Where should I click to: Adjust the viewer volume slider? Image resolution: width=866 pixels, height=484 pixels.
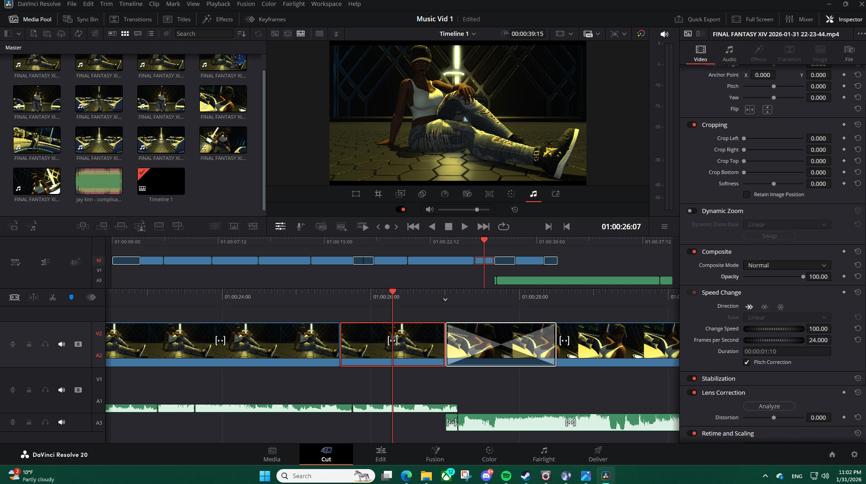(464, 209)
